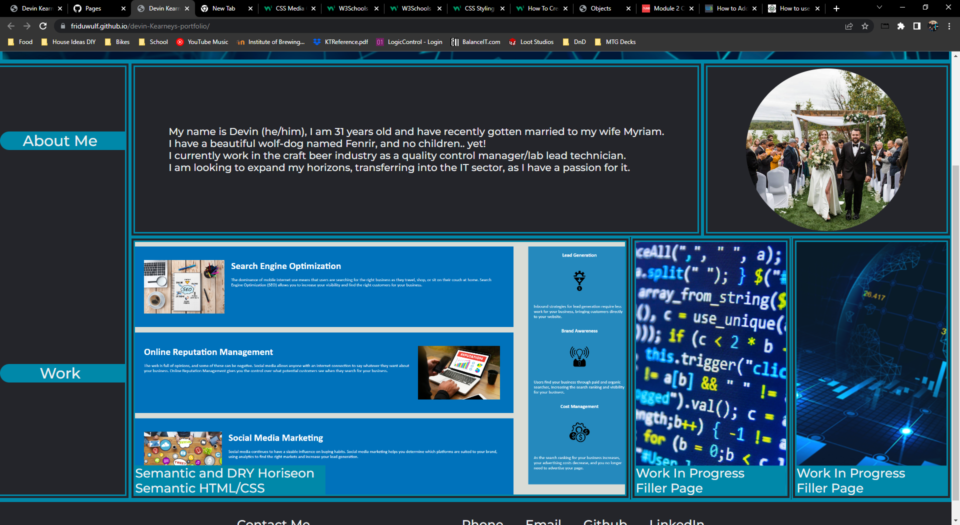Click the Work section label
Image resolution: width=960 pixels, height=525 pixels.
[x=62, y=373]
